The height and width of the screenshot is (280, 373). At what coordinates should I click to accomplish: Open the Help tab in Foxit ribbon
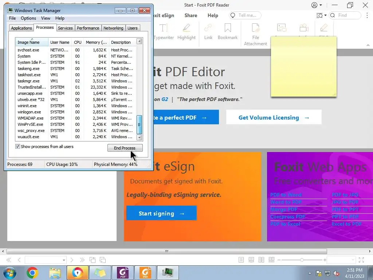213,15
